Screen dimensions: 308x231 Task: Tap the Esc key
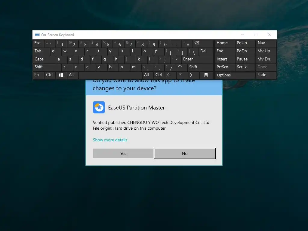38,43
